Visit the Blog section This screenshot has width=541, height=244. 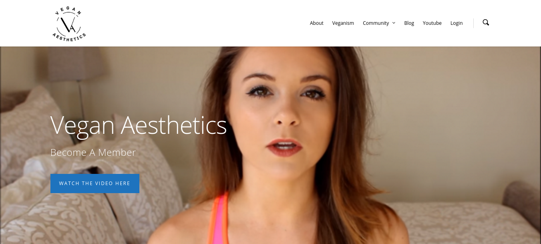tap(409, 23)
